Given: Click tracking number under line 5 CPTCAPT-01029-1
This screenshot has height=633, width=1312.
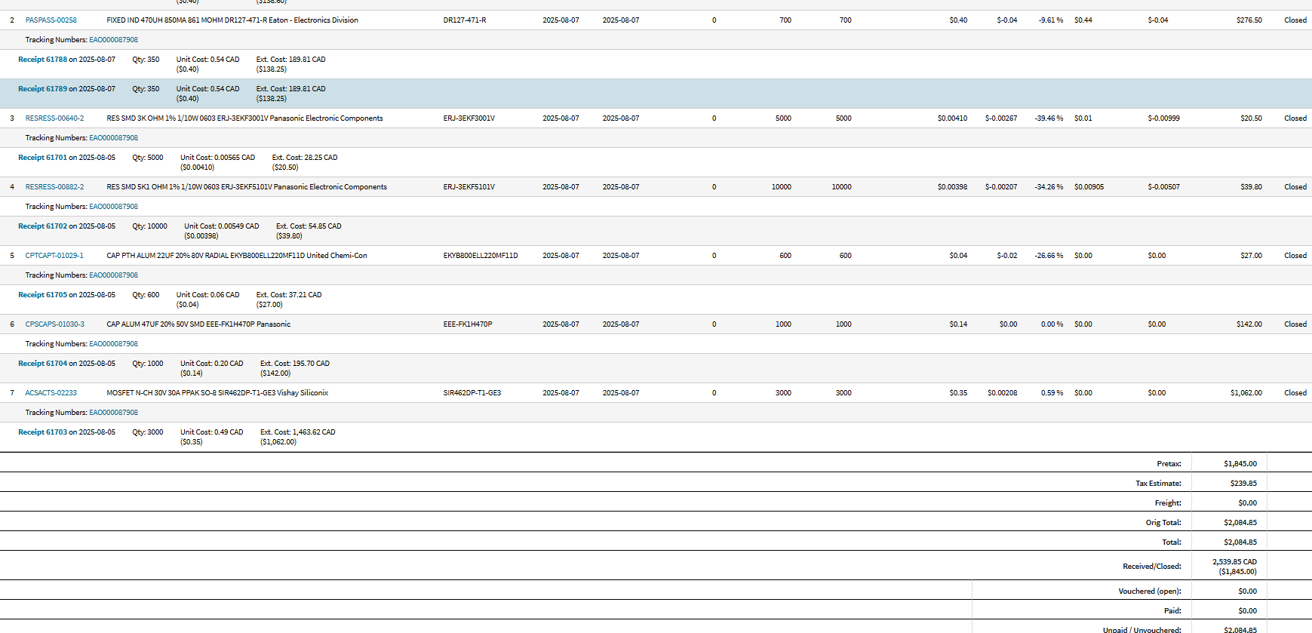Looking at the screenshot, I should (113, 275).
